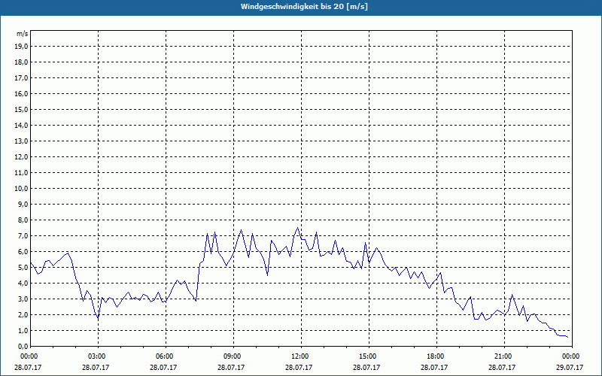Click the 1,0 y-axis label
602x376 pixels.
[x=23, y=331]
